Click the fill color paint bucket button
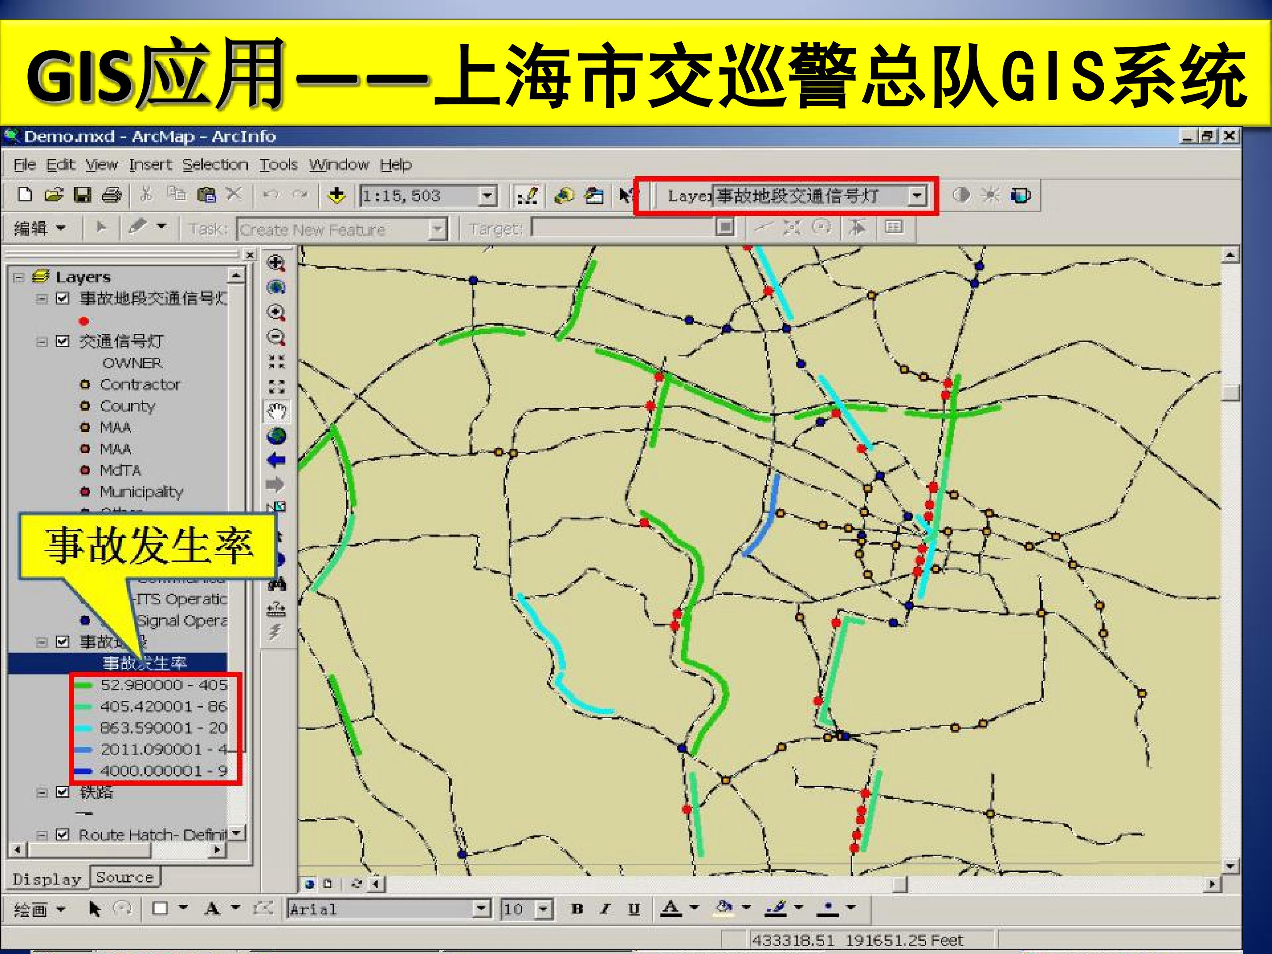1272x954 pixels. [x=723, y=909]
